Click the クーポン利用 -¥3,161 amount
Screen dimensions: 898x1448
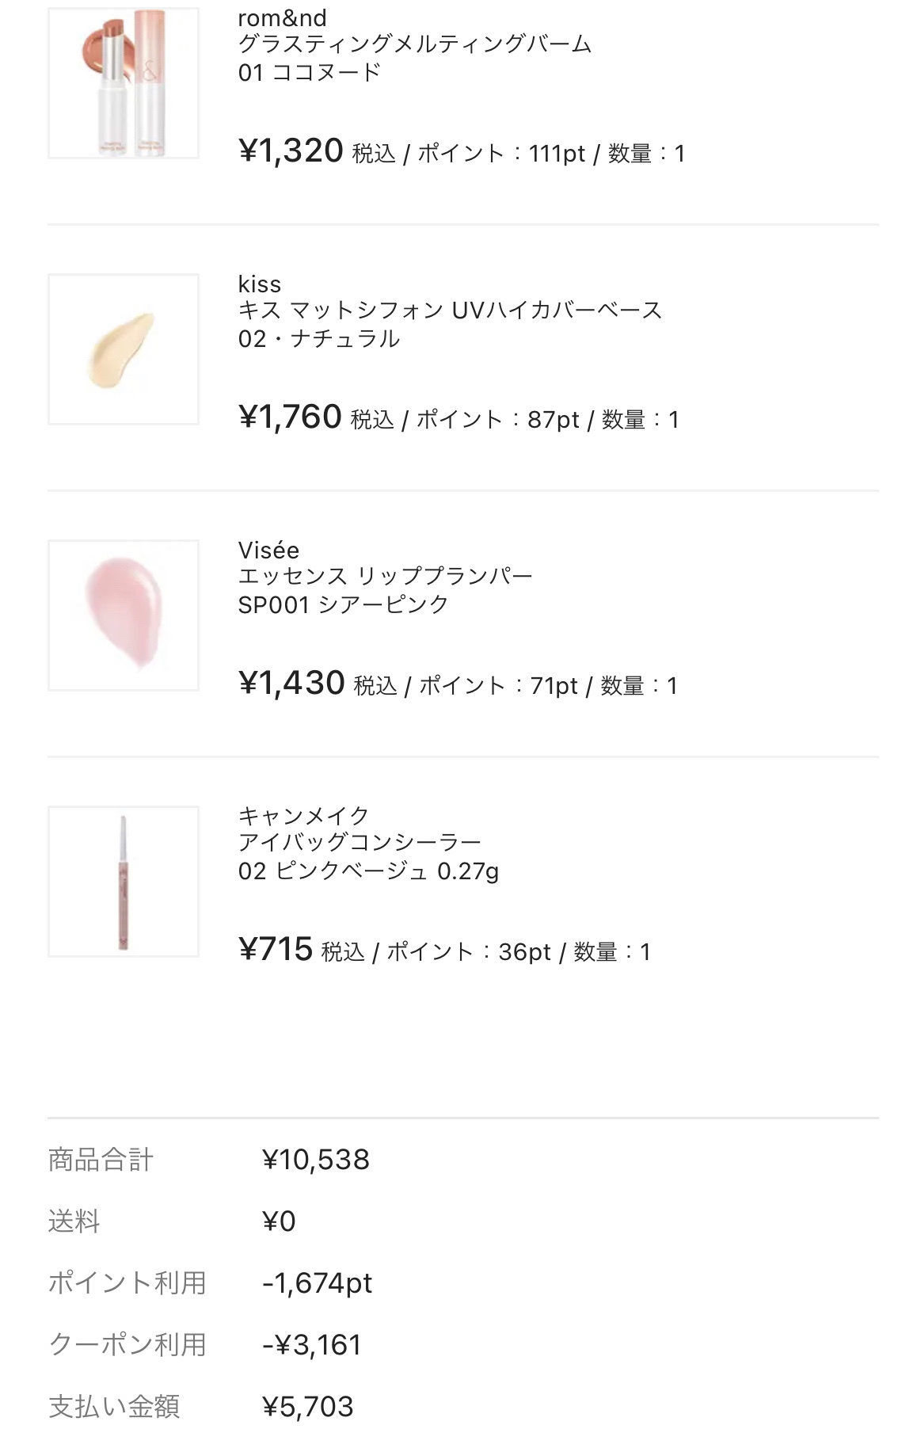[312, 1345]
